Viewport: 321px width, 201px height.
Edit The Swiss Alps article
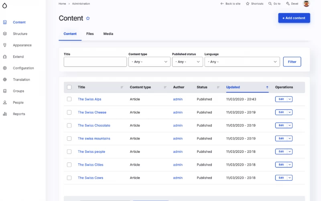coord(281,99)
